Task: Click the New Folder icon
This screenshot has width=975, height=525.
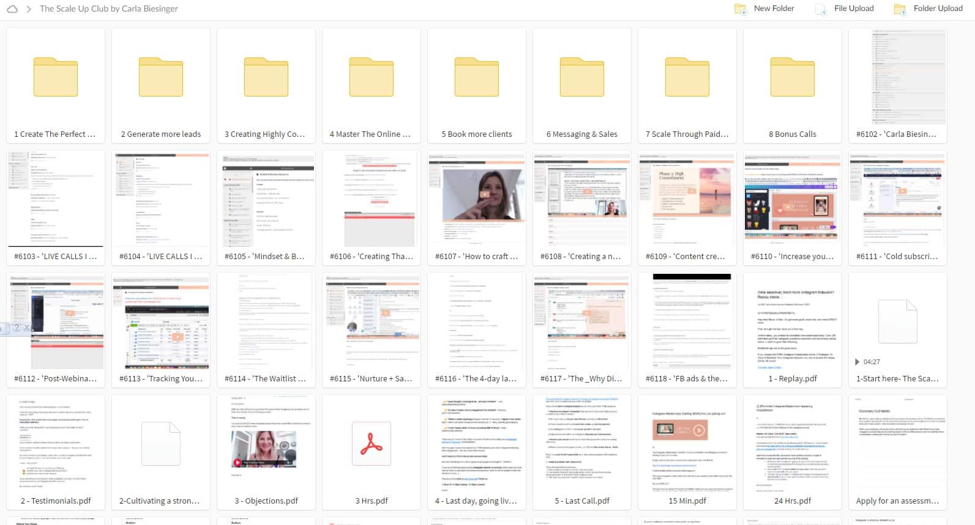Action: (741, 9)
